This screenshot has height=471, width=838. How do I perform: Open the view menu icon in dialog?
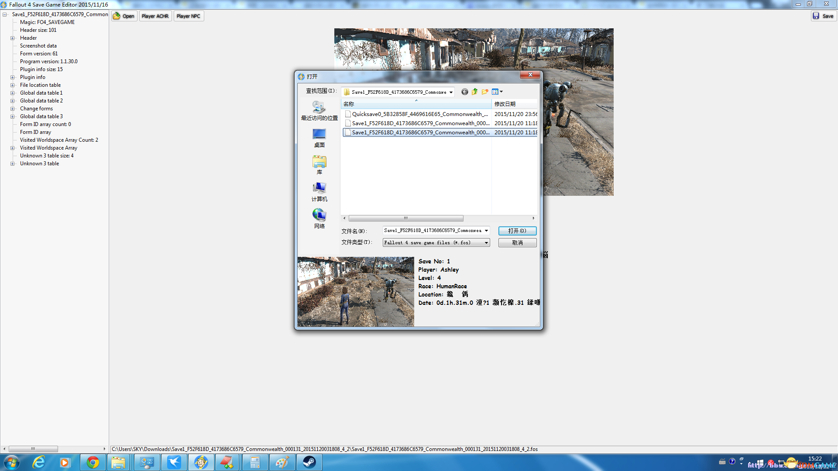(497, 92)
